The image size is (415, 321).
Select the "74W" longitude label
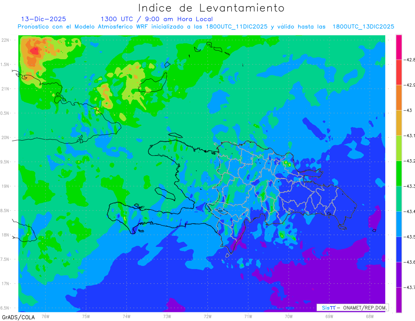126,316
